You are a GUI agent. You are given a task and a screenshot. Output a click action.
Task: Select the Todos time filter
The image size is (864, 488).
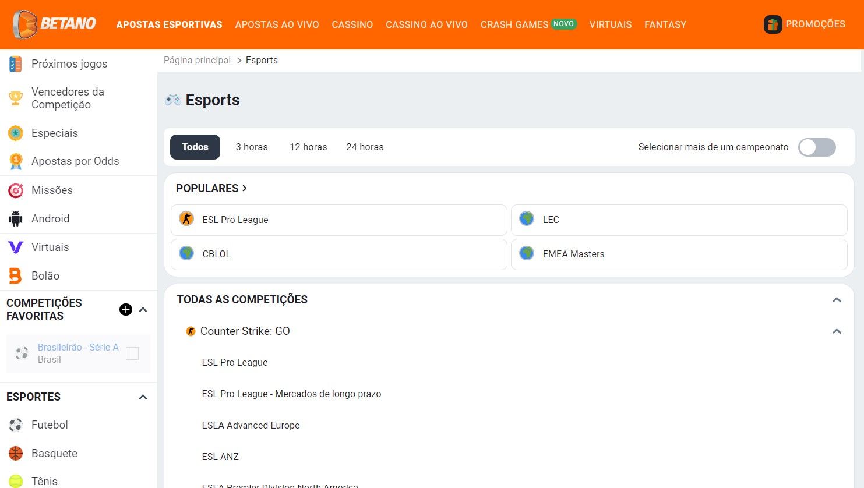195,147
